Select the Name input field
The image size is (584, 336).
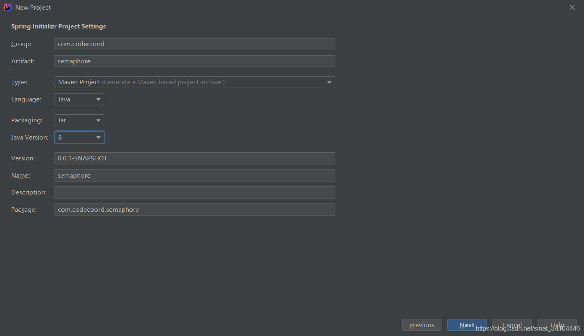point(194,176)
